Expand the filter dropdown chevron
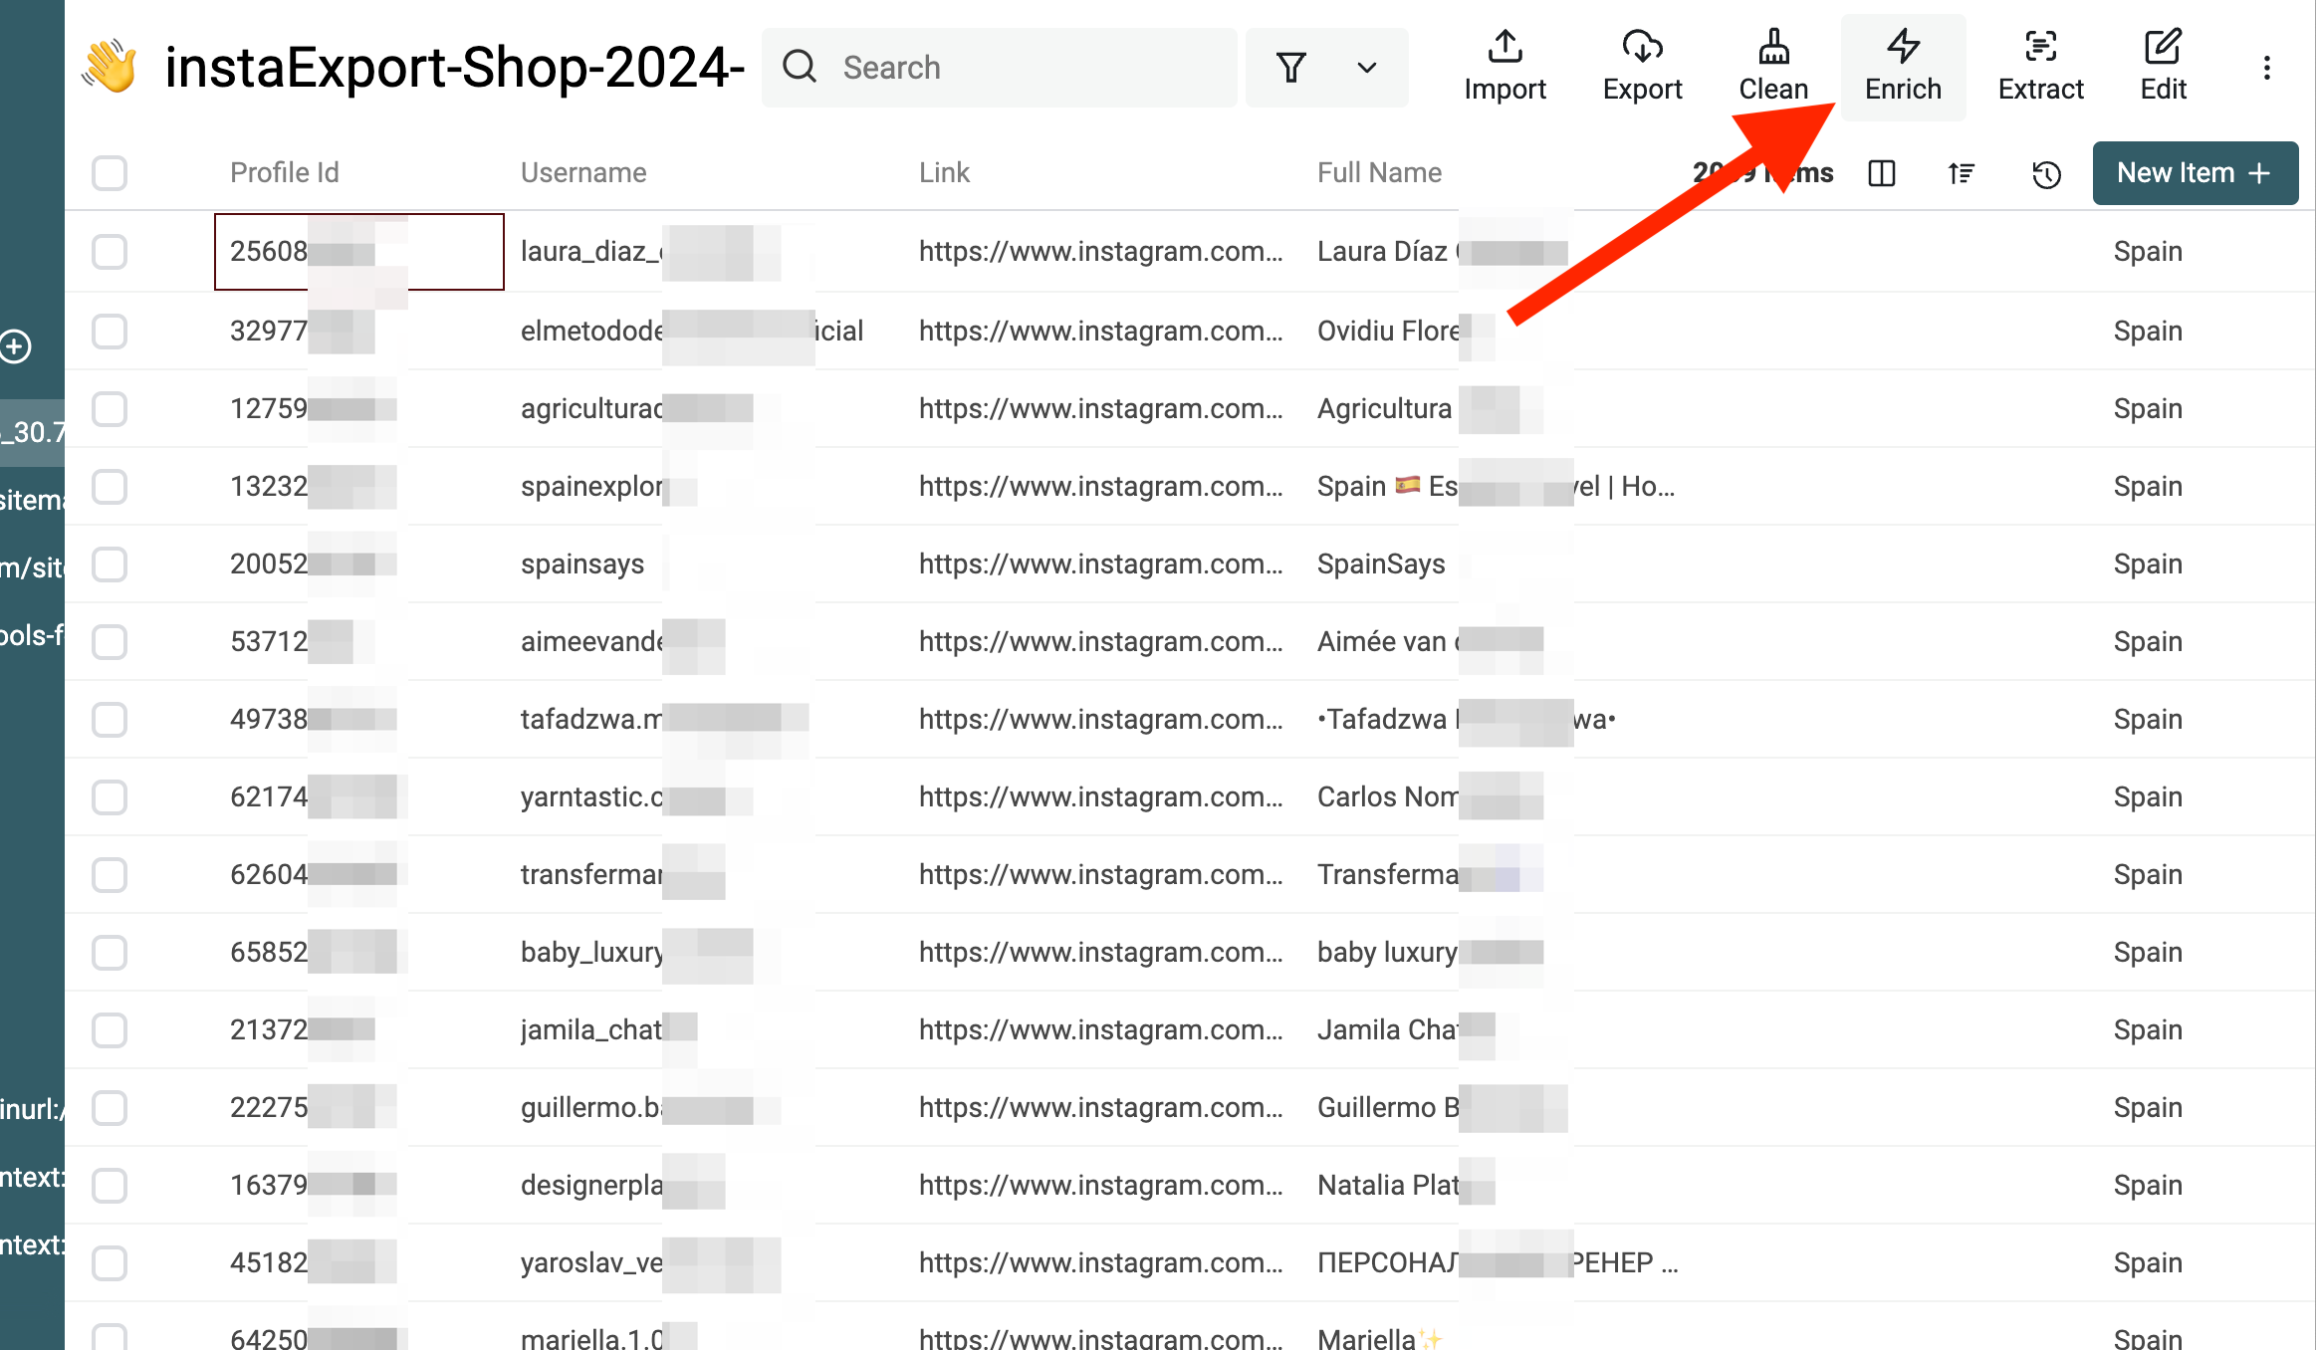The width and height of the screenshot is (2316, 1350). point(1367,68)
